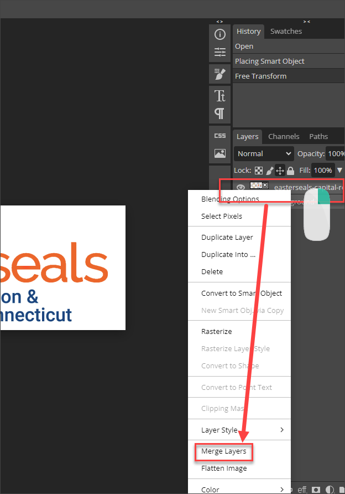Open the Properties sliders panel icon

coord(220,52)
